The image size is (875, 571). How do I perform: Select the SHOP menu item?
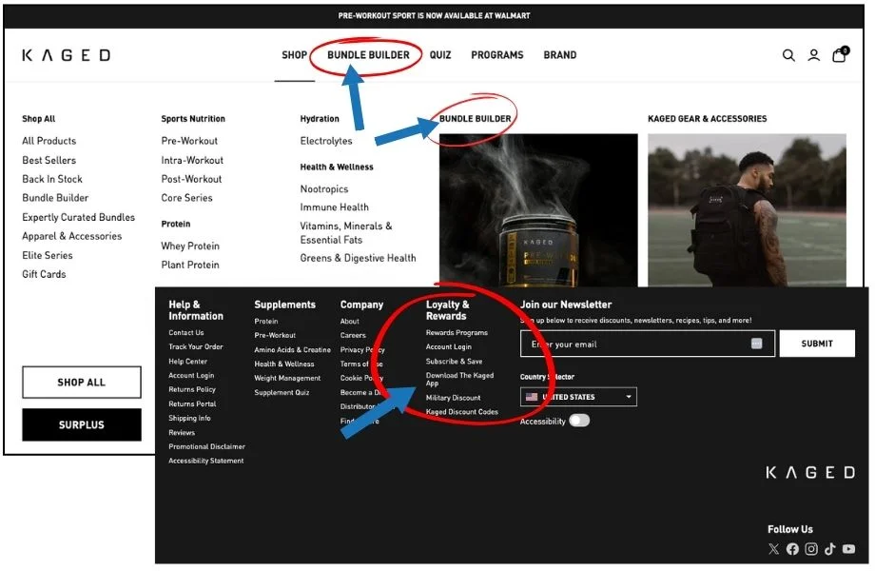pos(294,55)
